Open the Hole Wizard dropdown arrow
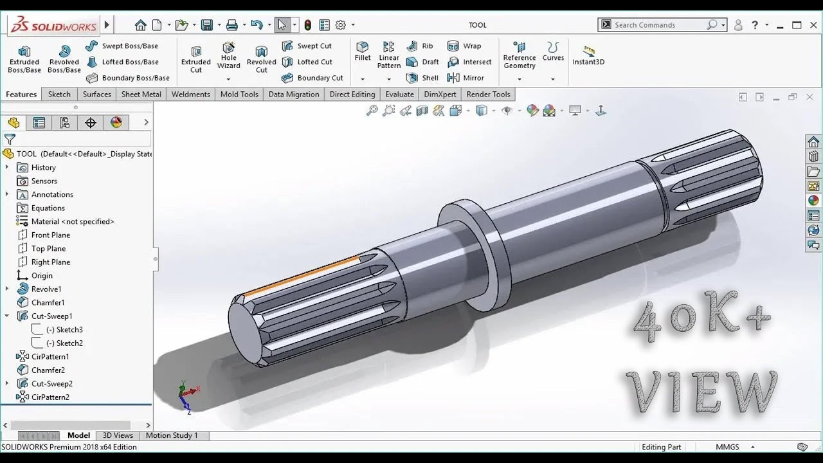 coord(228,79)
